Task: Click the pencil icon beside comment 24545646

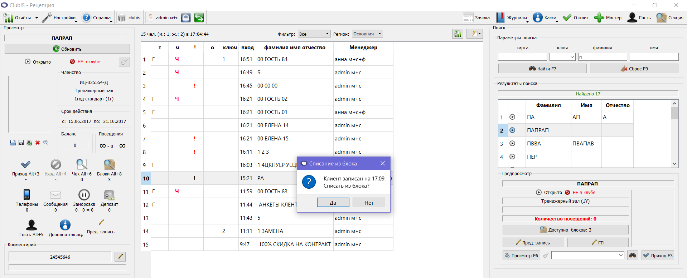Action: coord(120,257)
